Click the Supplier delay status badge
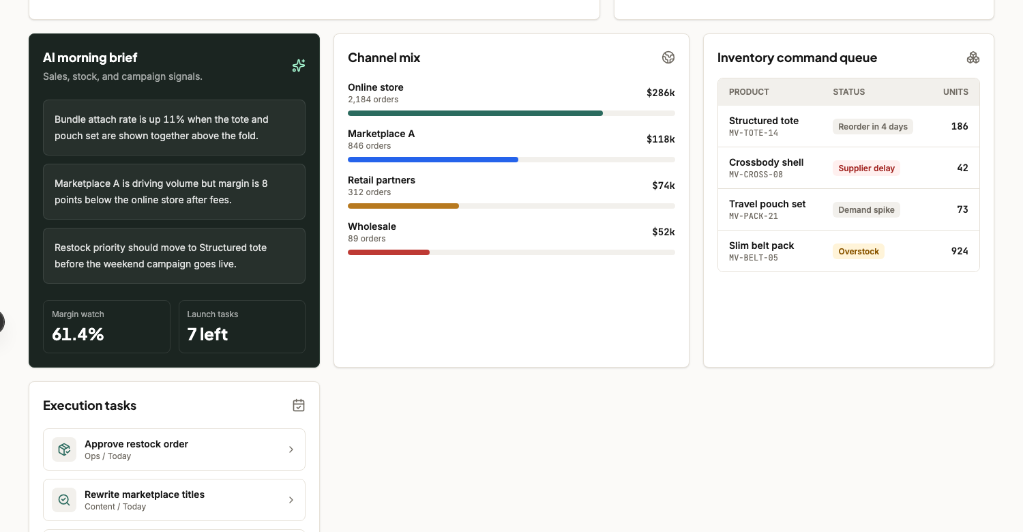 pos(866,168)
